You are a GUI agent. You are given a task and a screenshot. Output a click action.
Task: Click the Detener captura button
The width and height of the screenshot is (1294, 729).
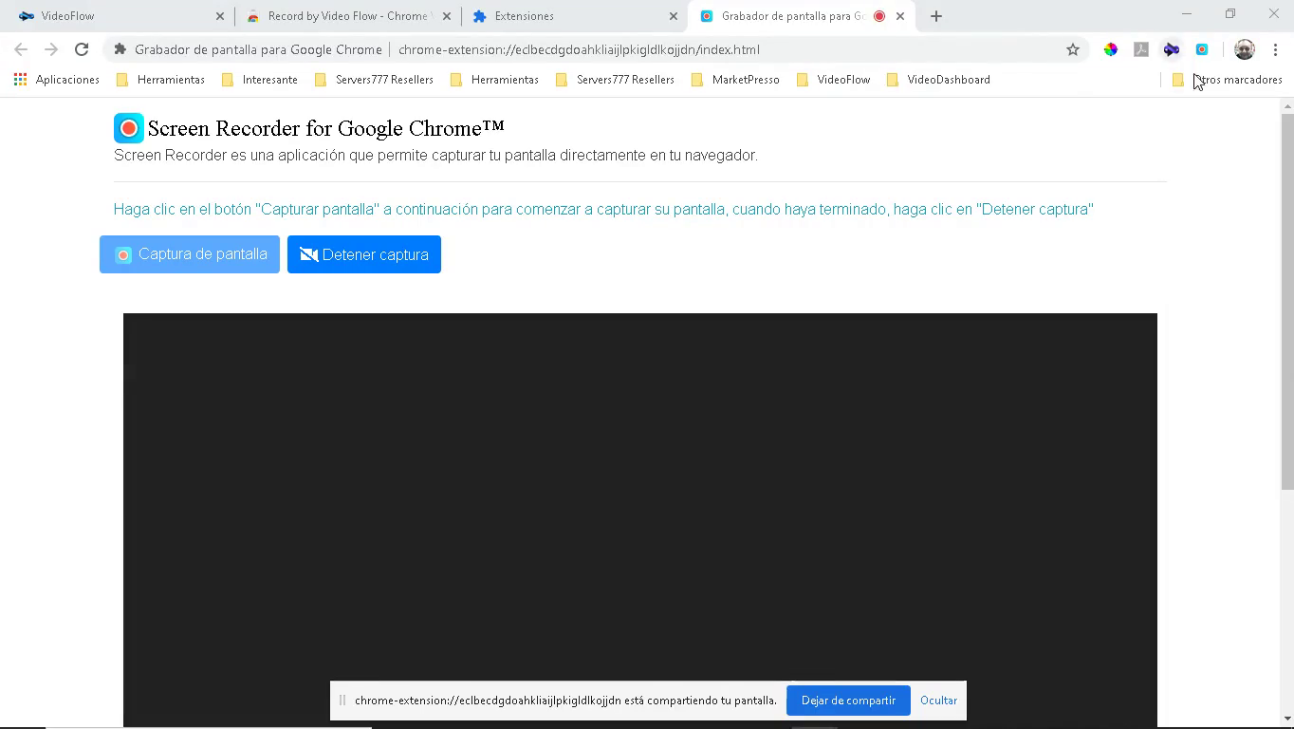coord(364,254)
